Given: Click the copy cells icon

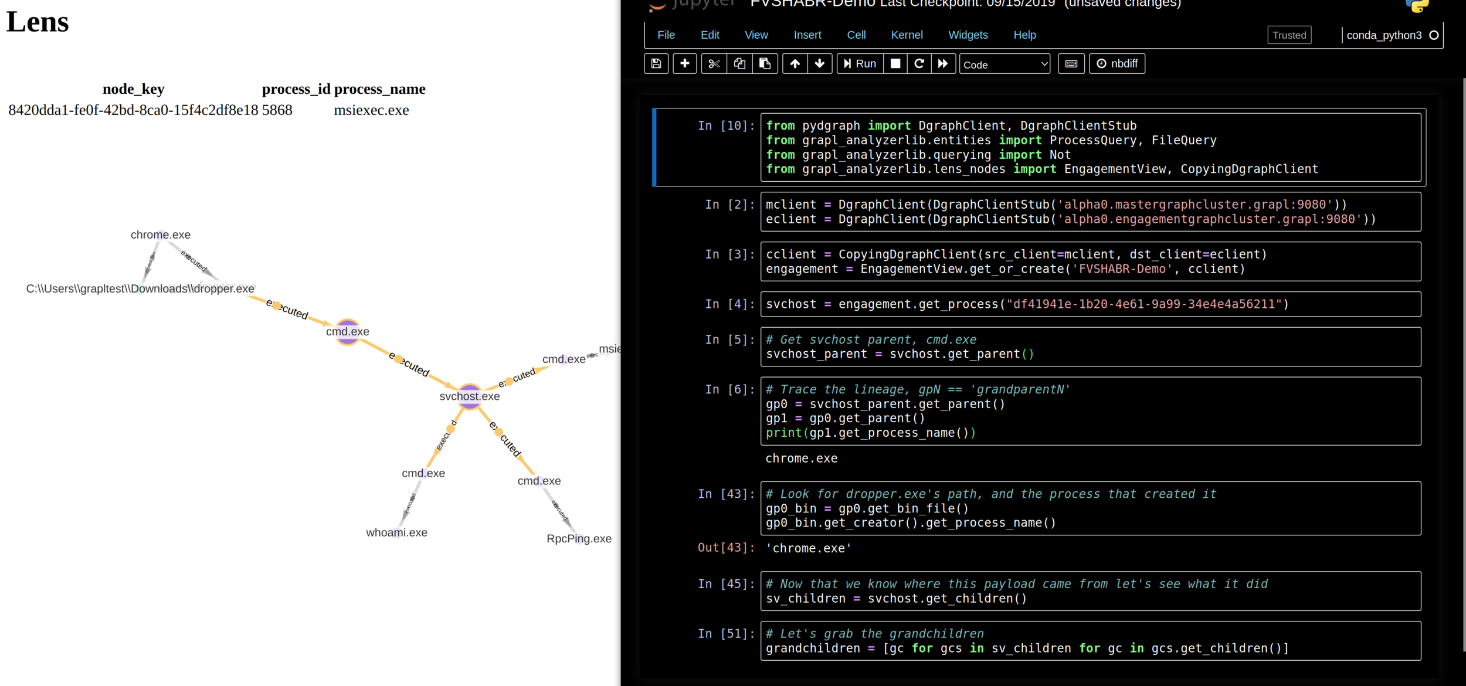Looking at the screenshot, I should [x=739, y=63].
